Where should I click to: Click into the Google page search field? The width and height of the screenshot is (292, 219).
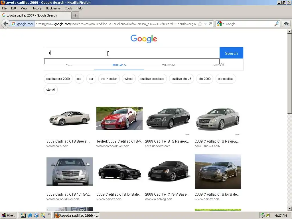132,53
